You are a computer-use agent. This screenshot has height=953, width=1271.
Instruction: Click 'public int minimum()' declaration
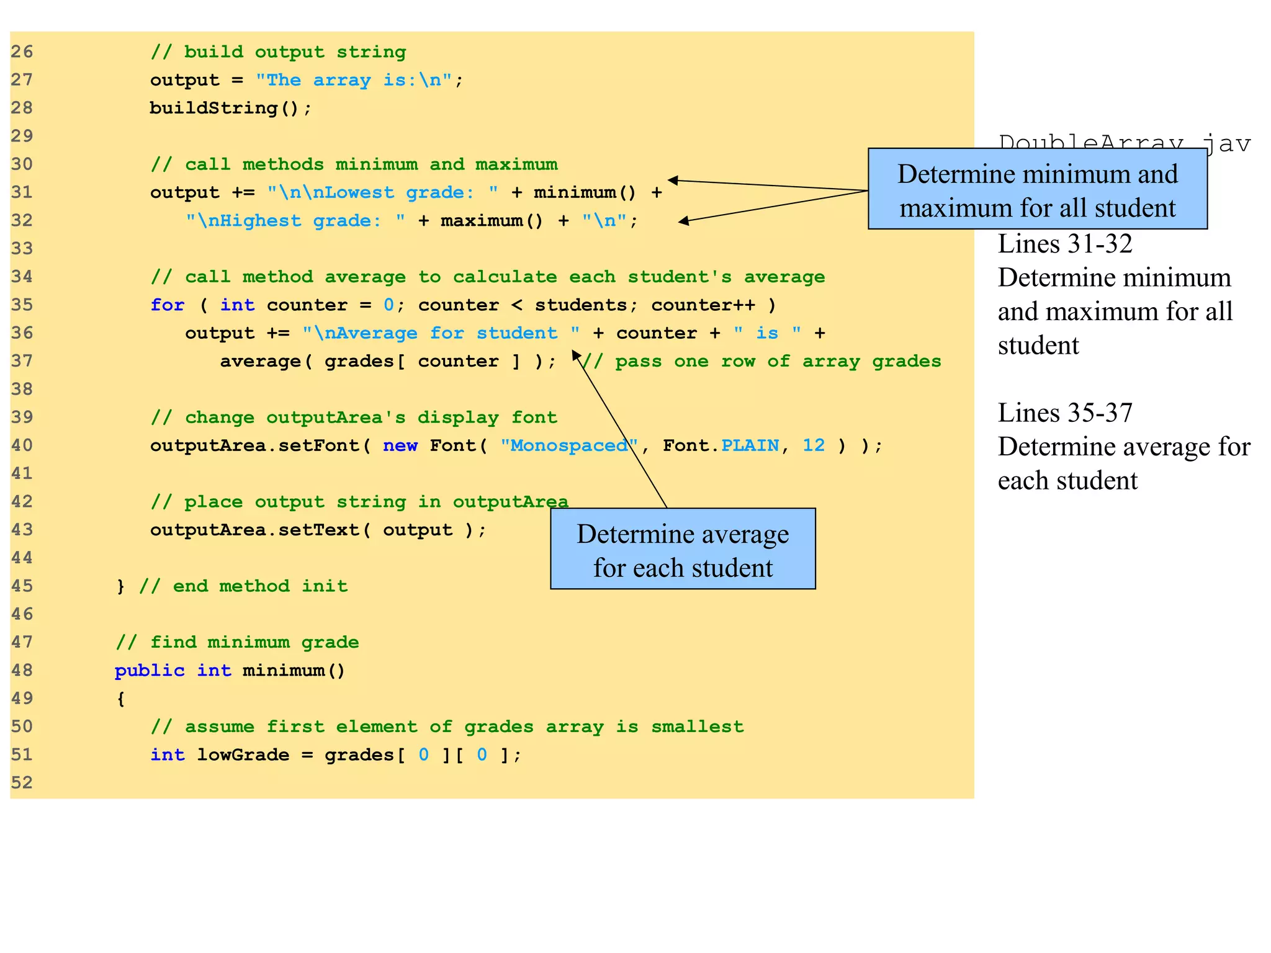coord(230,671)
